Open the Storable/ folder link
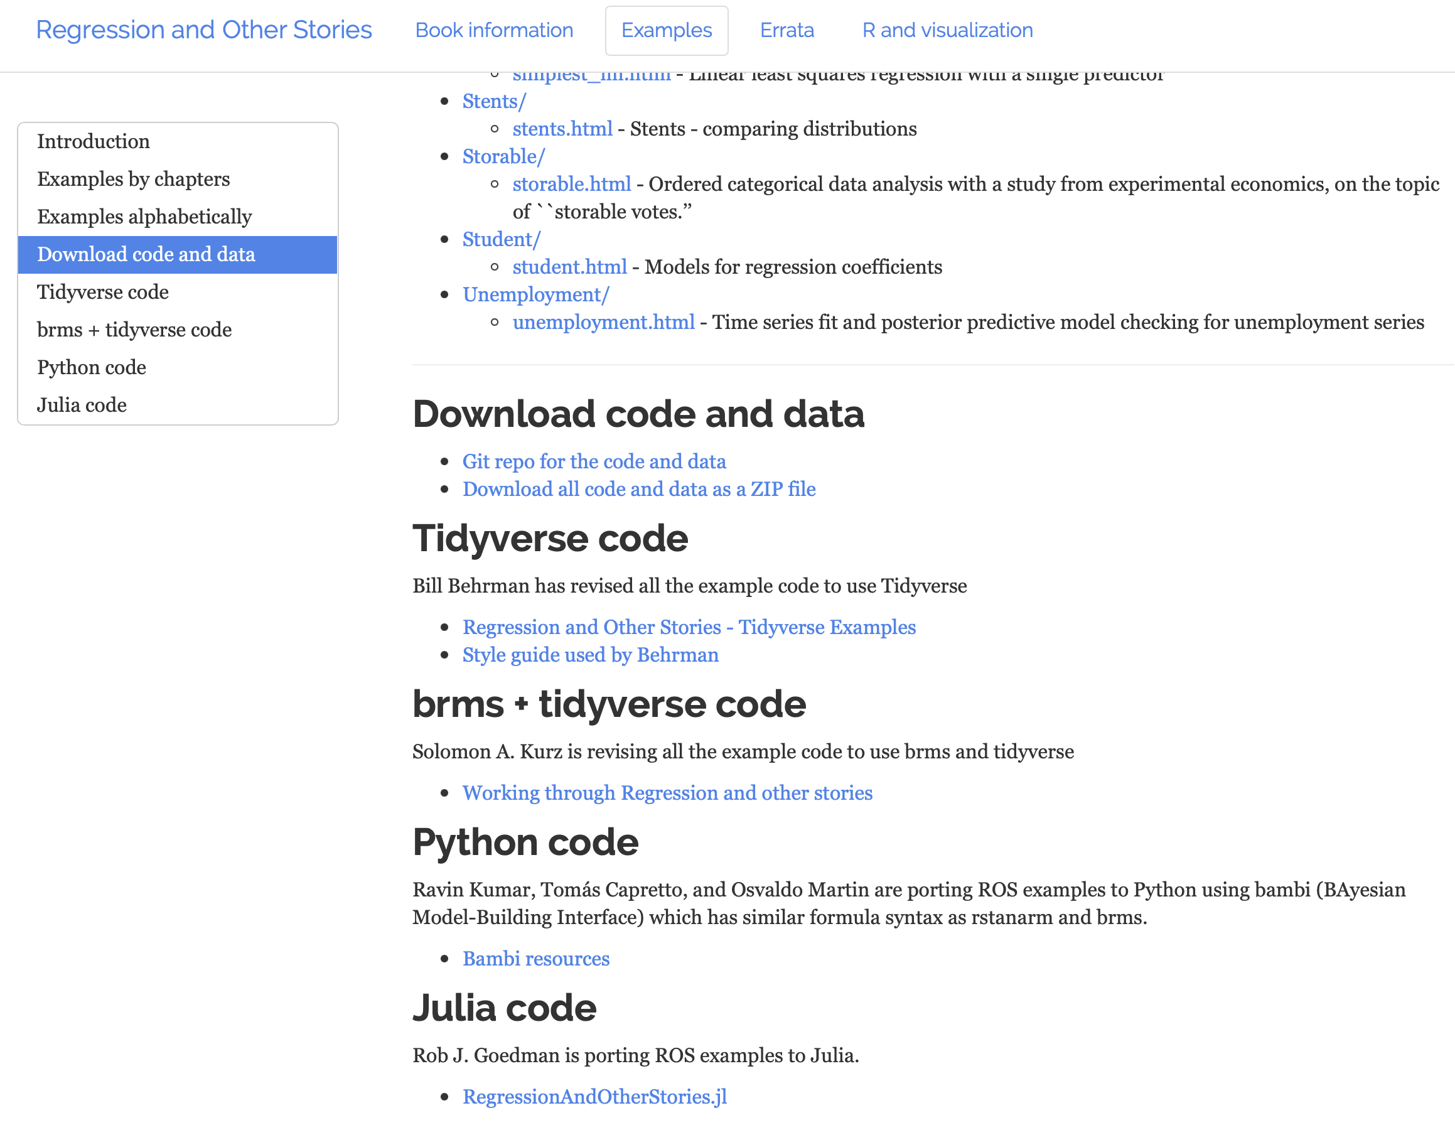Viewport: 1455px width, 1130px height. point(503,156)
